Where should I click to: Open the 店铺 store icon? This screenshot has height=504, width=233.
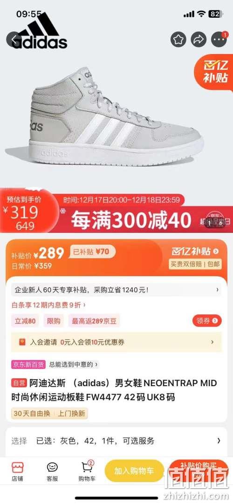point(17,471)
